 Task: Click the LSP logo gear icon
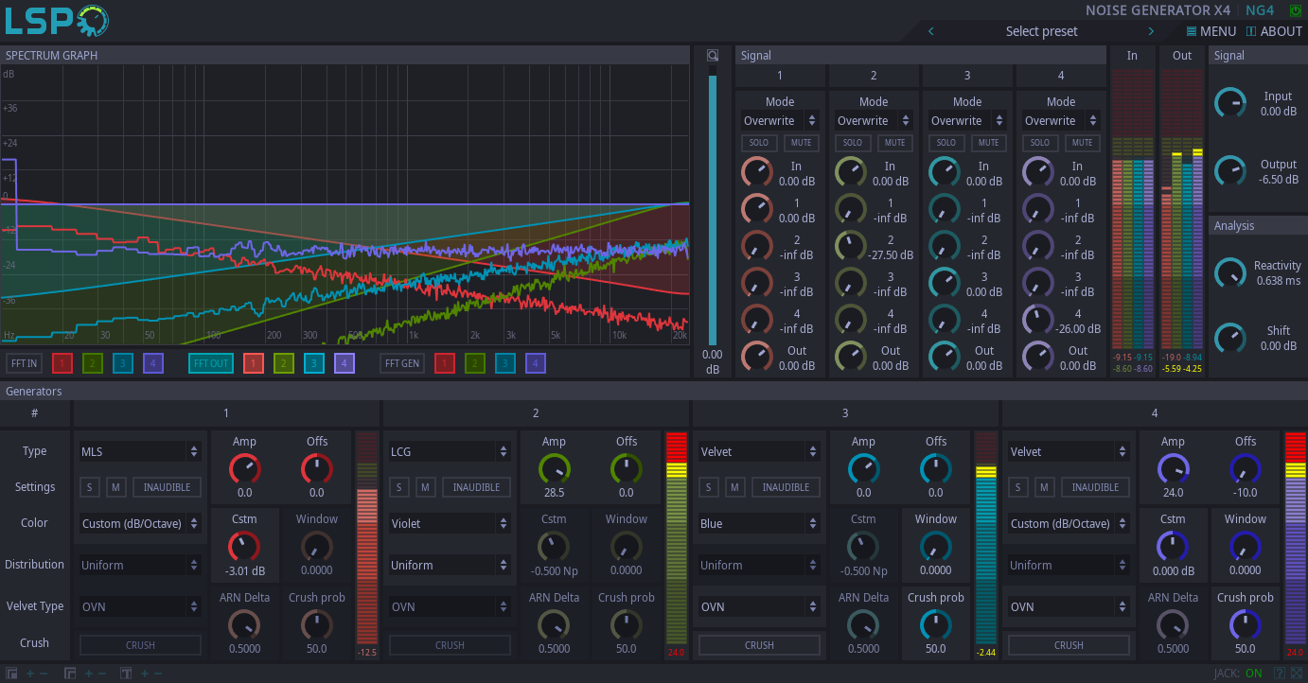tap(93, 19)
